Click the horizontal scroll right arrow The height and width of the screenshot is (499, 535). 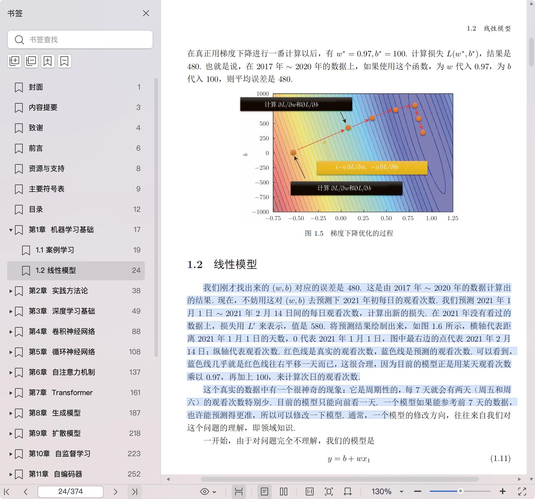(519, 479)
